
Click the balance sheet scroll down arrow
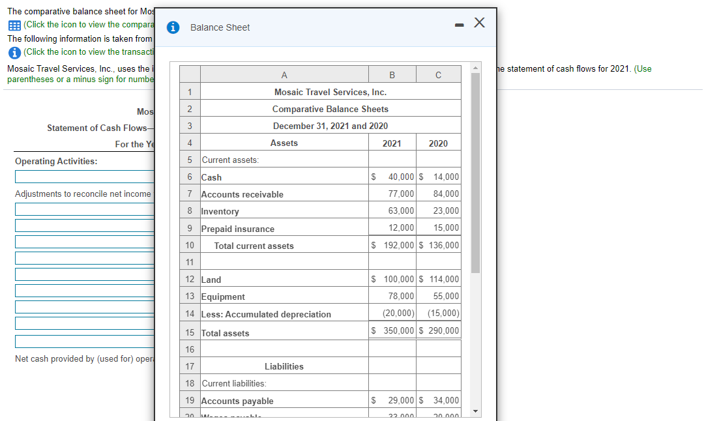475,411
